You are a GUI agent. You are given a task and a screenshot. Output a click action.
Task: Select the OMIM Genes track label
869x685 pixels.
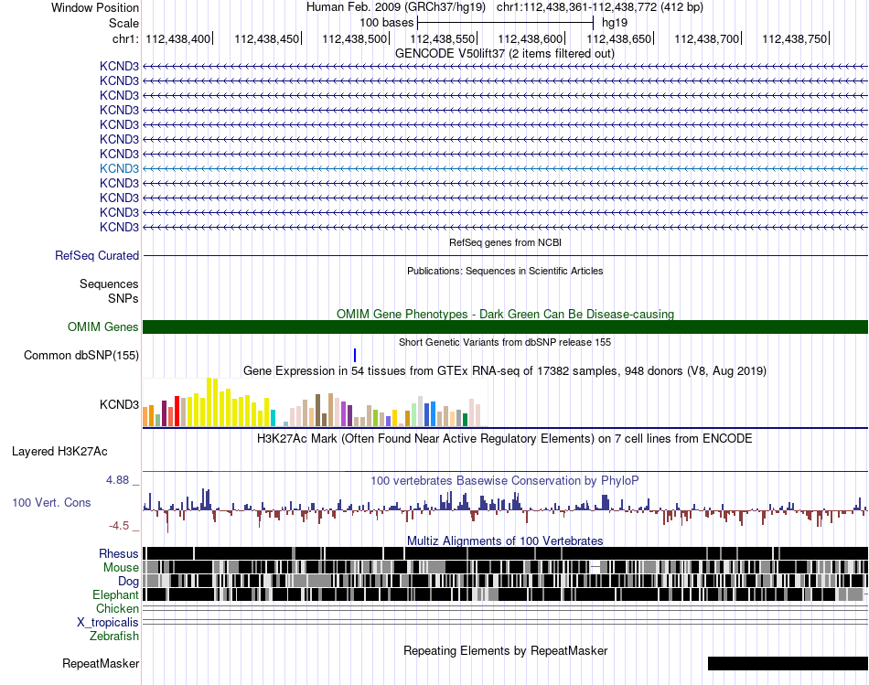103,327
